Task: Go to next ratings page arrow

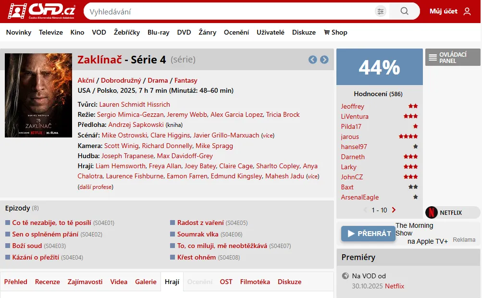Action: [394, 210]
